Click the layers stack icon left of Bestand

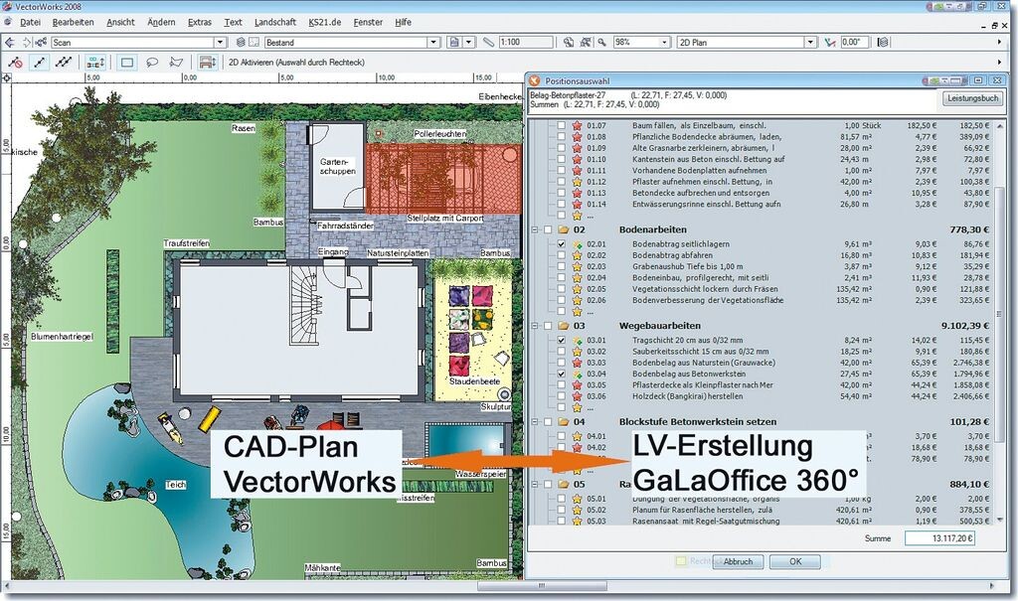click(241, 42)
